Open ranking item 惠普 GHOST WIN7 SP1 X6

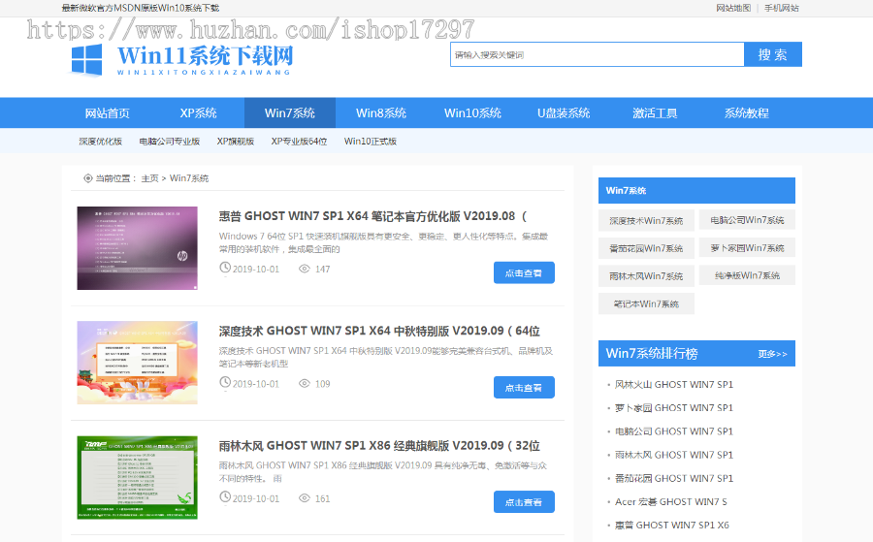671,525
